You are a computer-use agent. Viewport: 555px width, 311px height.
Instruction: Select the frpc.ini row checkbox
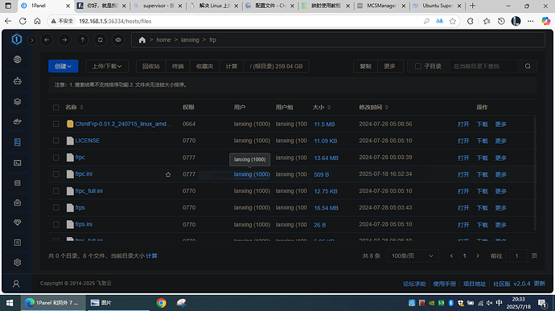[56, 174]
